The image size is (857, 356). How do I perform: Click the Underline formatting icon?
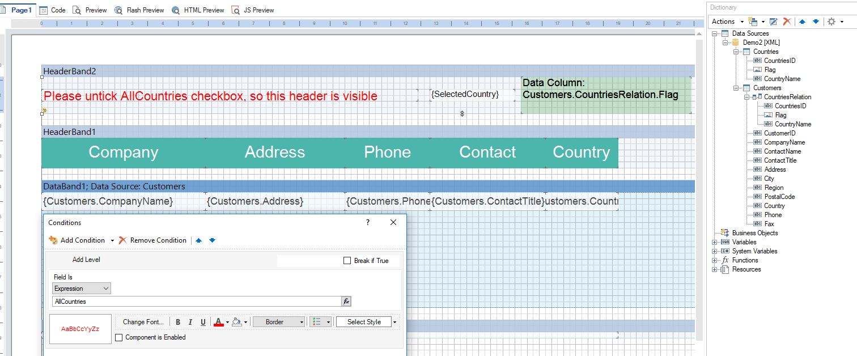point(203,322)
